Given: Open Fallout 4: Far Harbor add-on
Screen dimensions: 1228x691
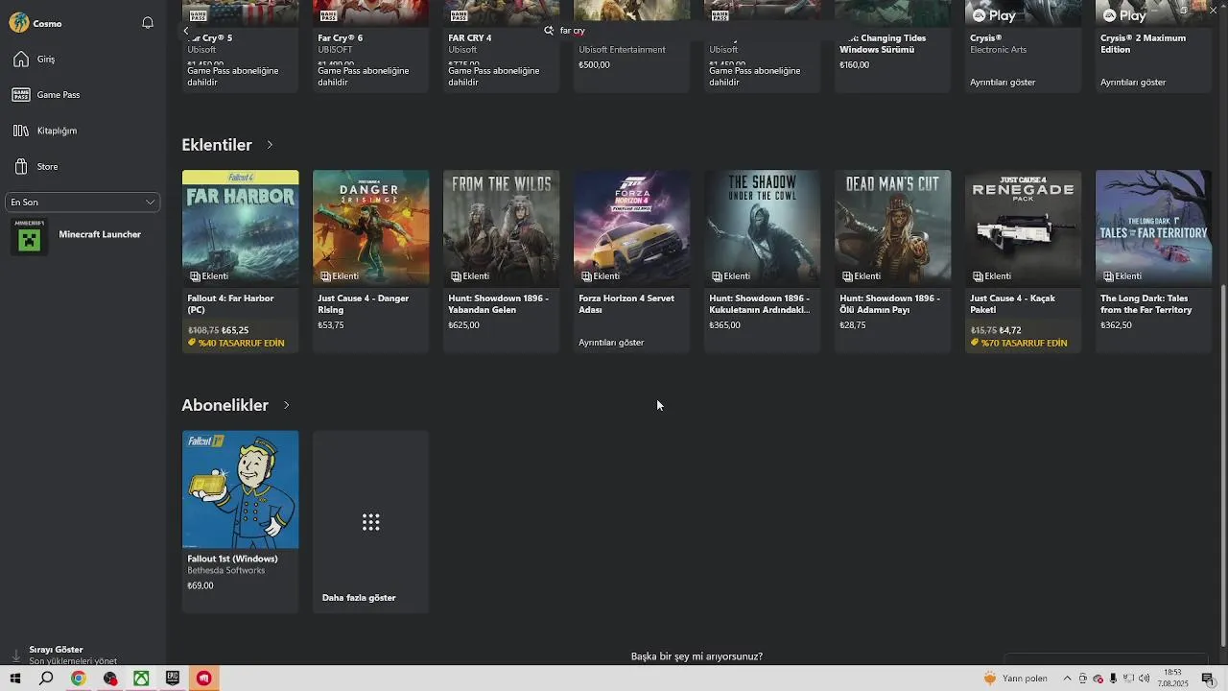Looking at the screenshot, I should [x=241, y=261].
